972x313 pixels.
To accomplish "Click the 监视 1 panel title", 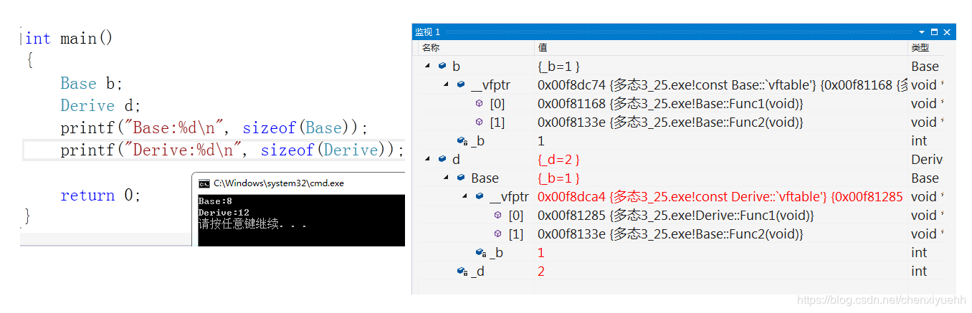I will [428, 32].
